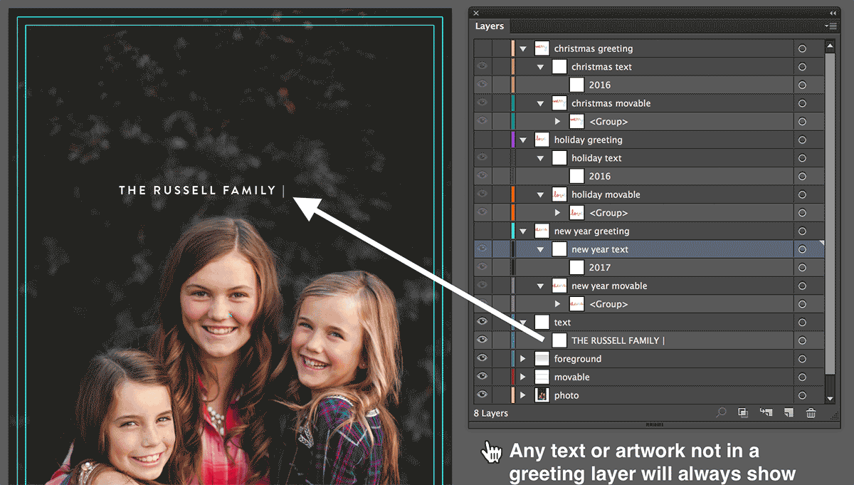
Task: Open the Layers panel flyout menu
Action: coord(831,26)
